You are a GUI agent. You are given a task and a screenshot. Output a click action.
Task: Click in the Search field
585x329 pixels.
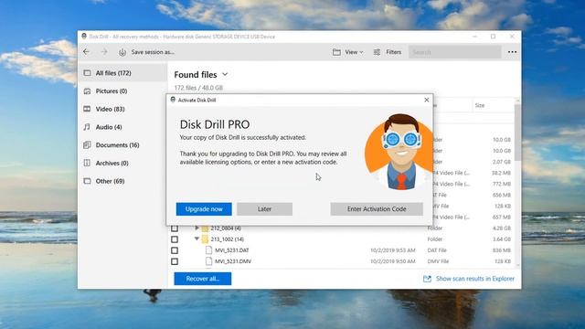[455, 52]
